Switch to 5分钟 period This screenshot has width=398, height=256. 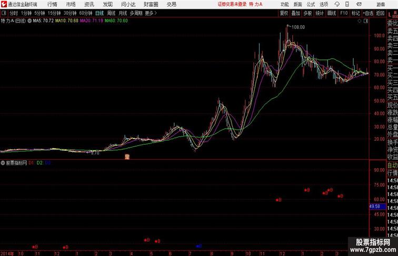pos(39,13)
